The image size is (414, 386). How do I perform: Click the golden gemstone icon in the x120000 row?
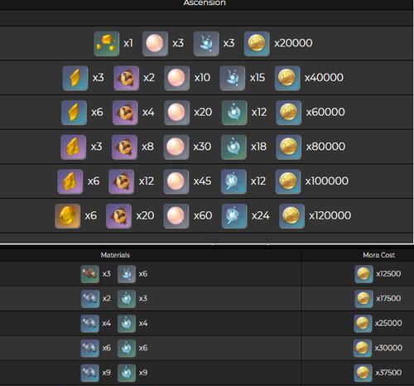coord(68,216)
